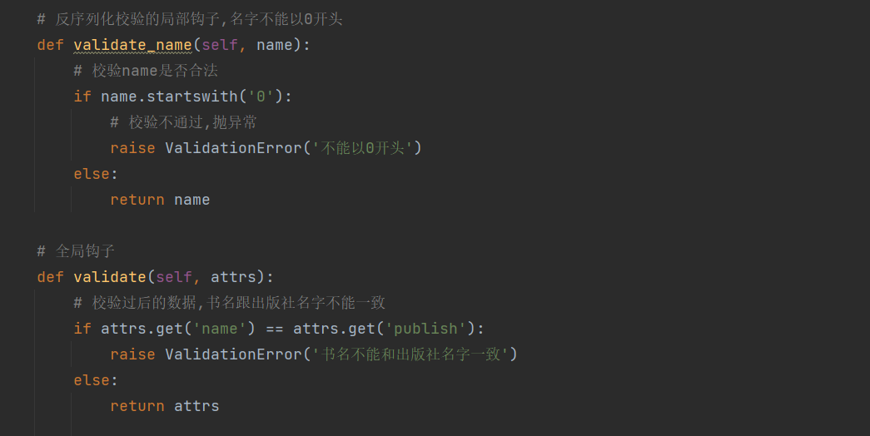Image resolution: width=870 pixels, height=436 pixels.
Task: Click the error string '不能以0开头'
Action: pyautogui.click(x=362, y=148)
